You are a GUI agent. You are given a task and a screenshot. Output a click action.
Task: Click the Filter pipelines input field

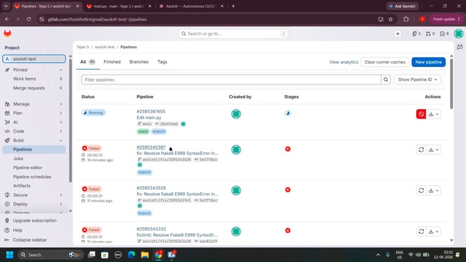coord(231,79)
